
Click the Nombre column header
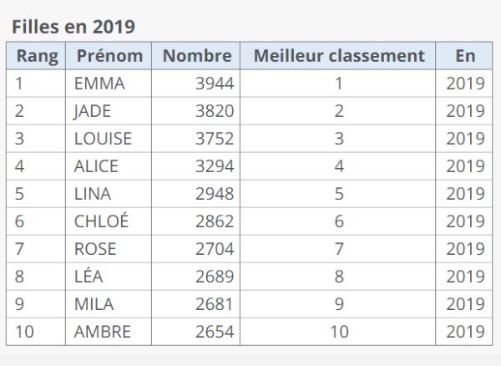tap(196, 56)
